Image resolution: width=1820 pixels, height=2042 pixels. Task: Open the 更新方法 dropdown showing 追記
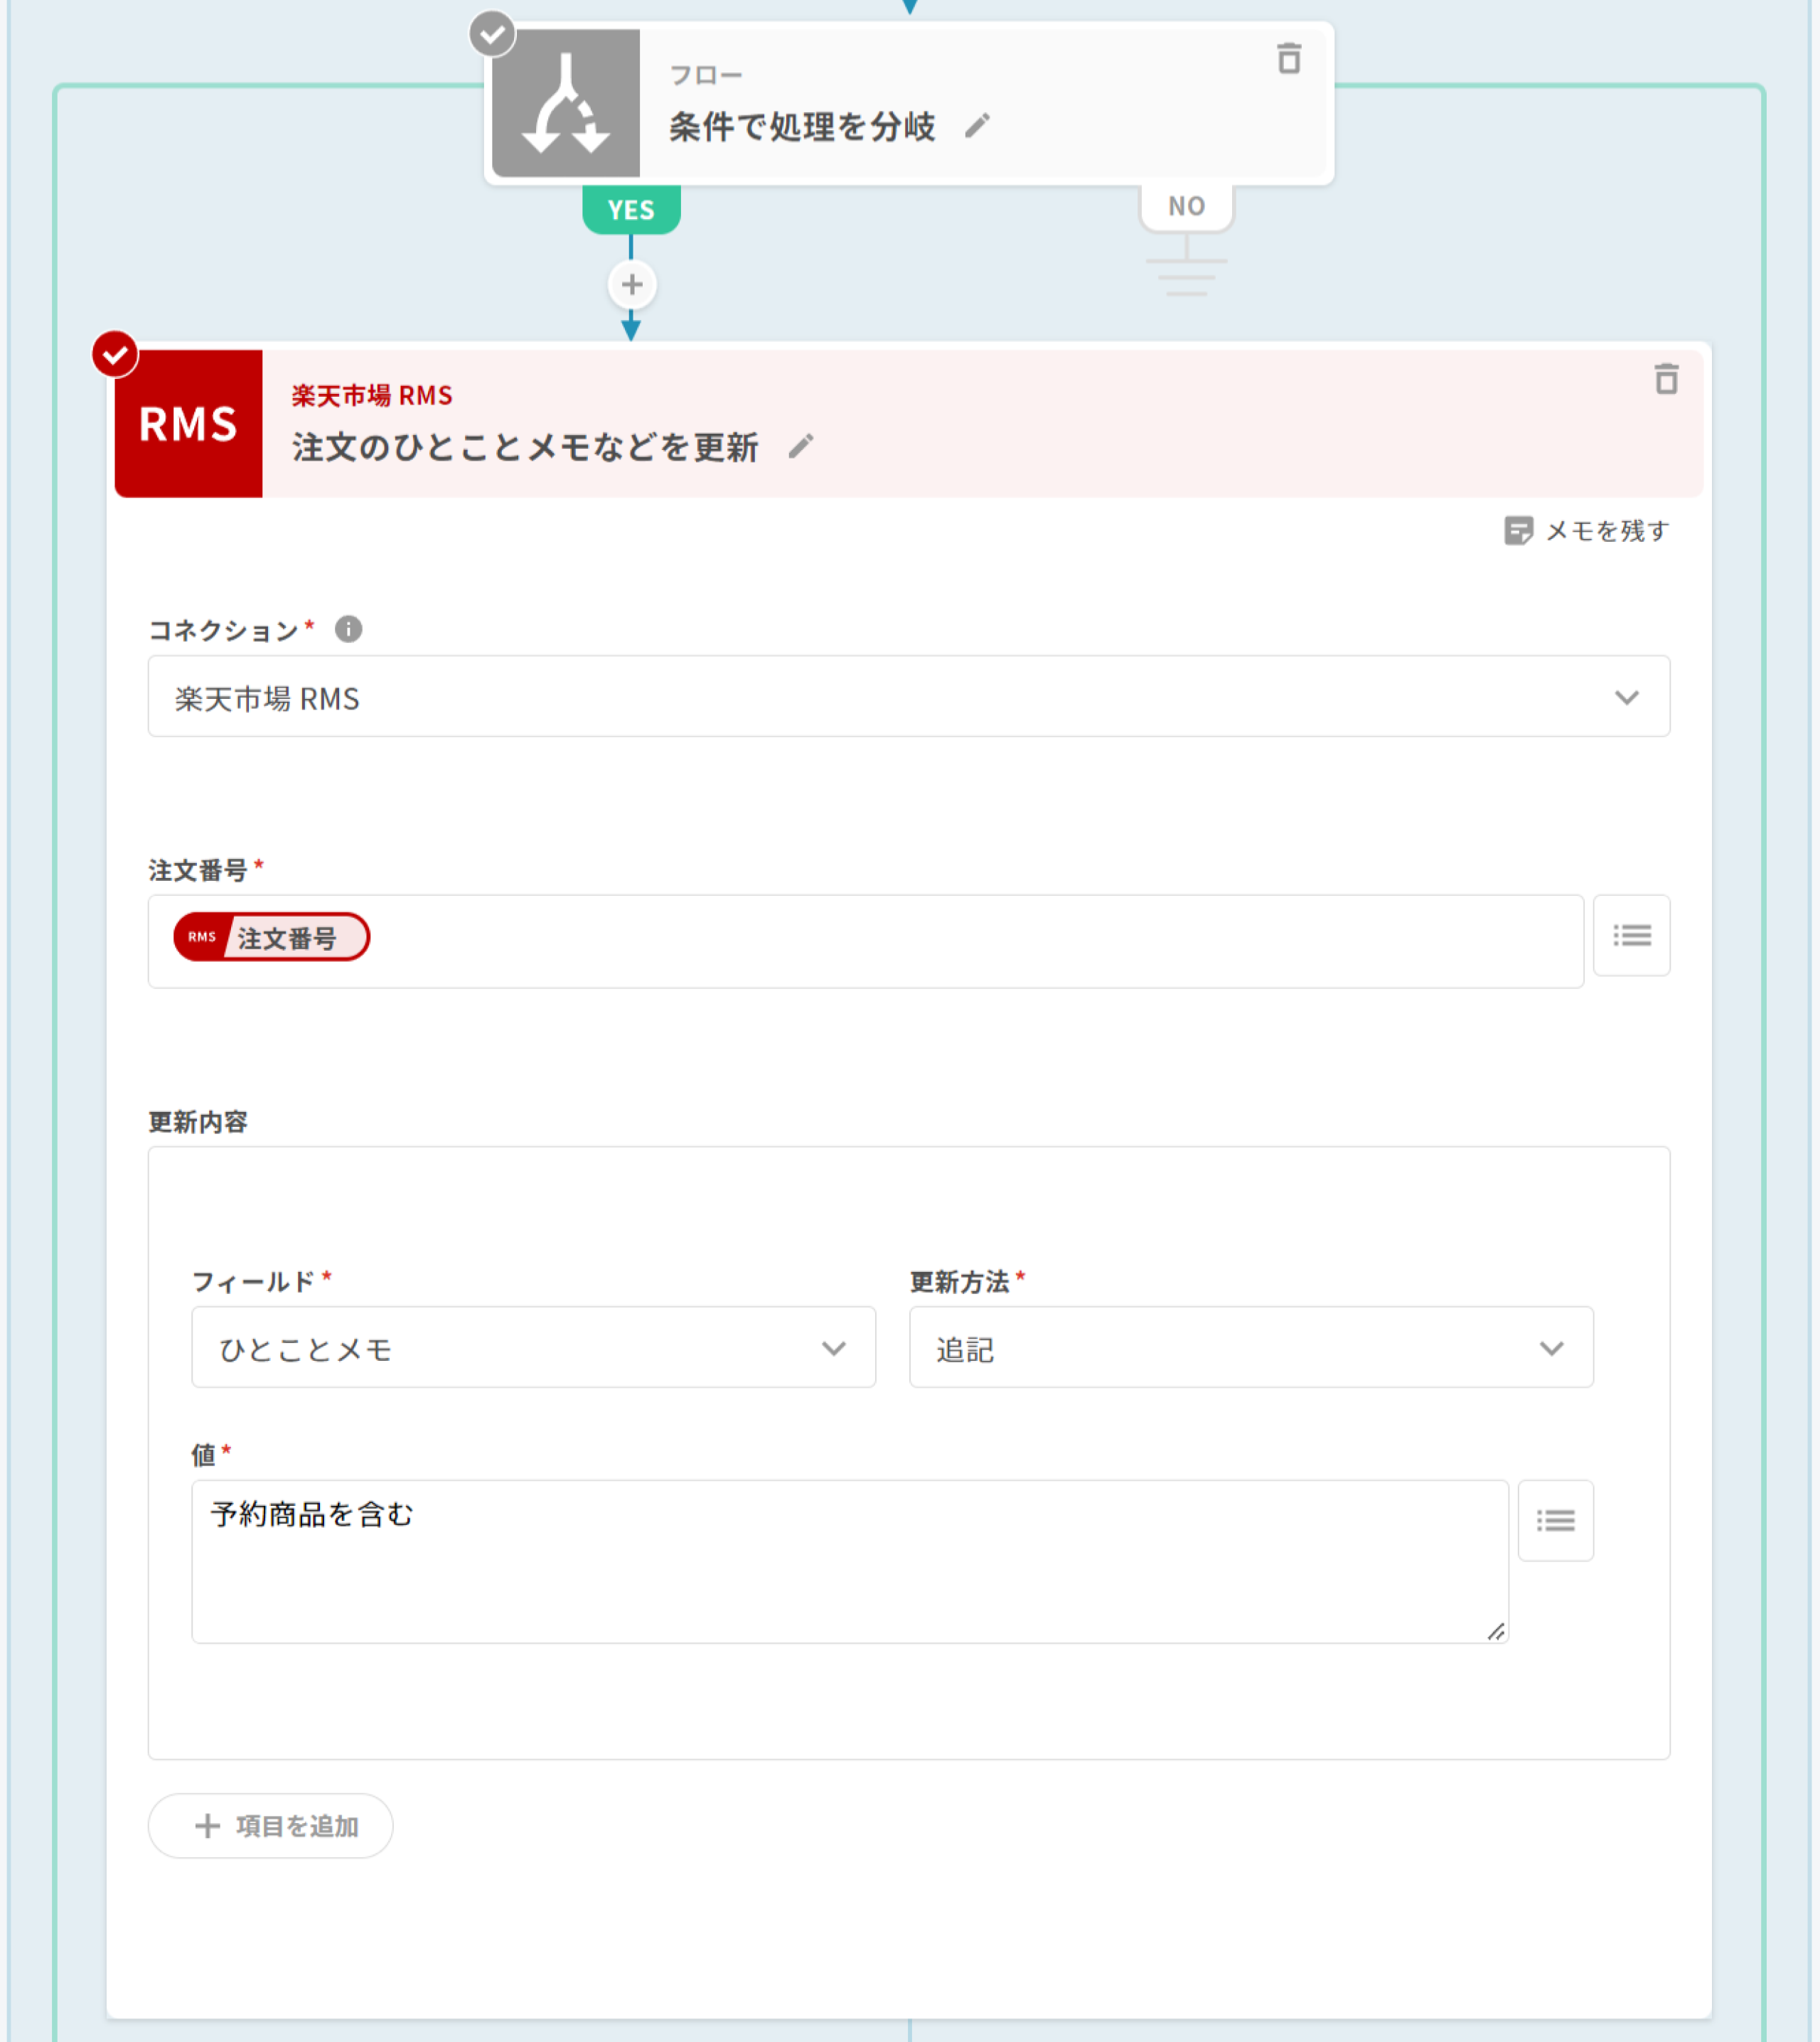click(x=1250, y=1347)
